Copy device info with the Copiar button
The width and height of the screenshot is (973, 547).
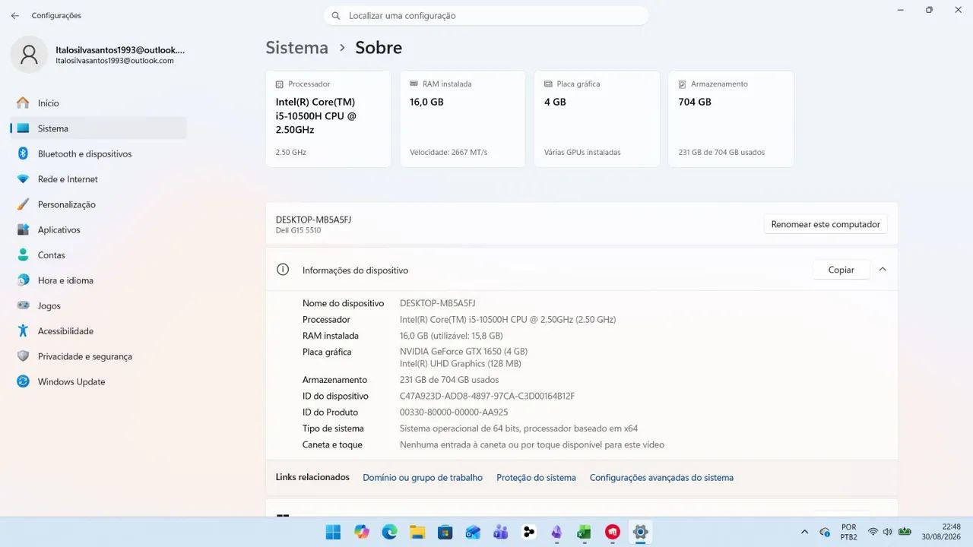pyautogui.click(x=841, y=270)
